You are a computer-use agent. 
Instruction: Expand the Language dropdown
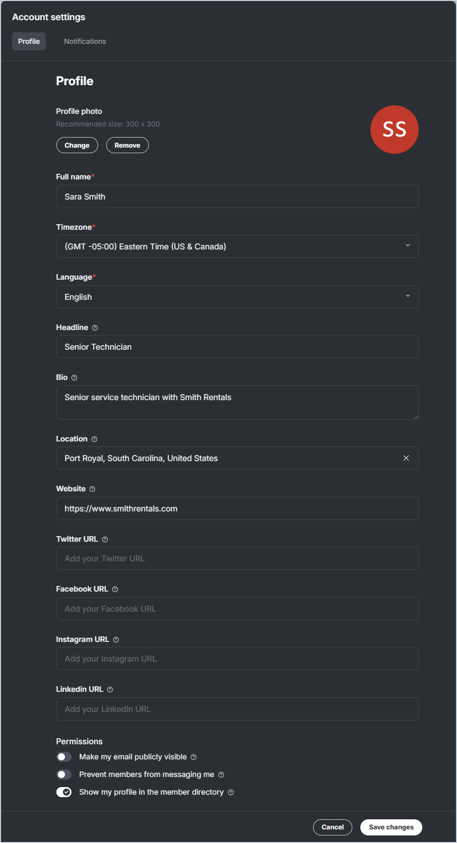tap(237, 297)
